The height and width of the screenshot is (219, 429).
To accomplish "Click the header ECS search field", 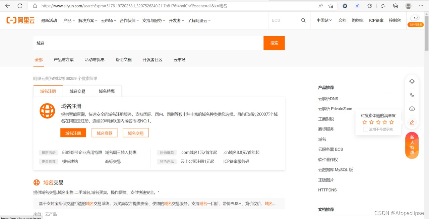I will tap(285, 20).
